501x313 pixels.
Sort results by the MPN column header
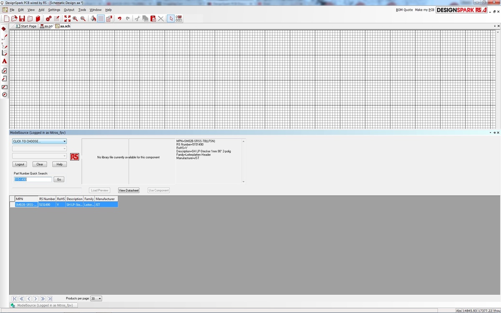point(26,199)
